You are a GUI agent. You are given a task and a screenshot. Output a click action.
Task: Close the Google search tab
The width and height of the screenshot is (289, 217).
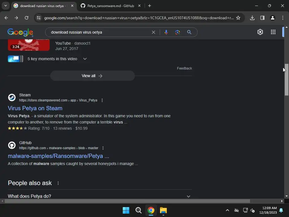(72, 6)
